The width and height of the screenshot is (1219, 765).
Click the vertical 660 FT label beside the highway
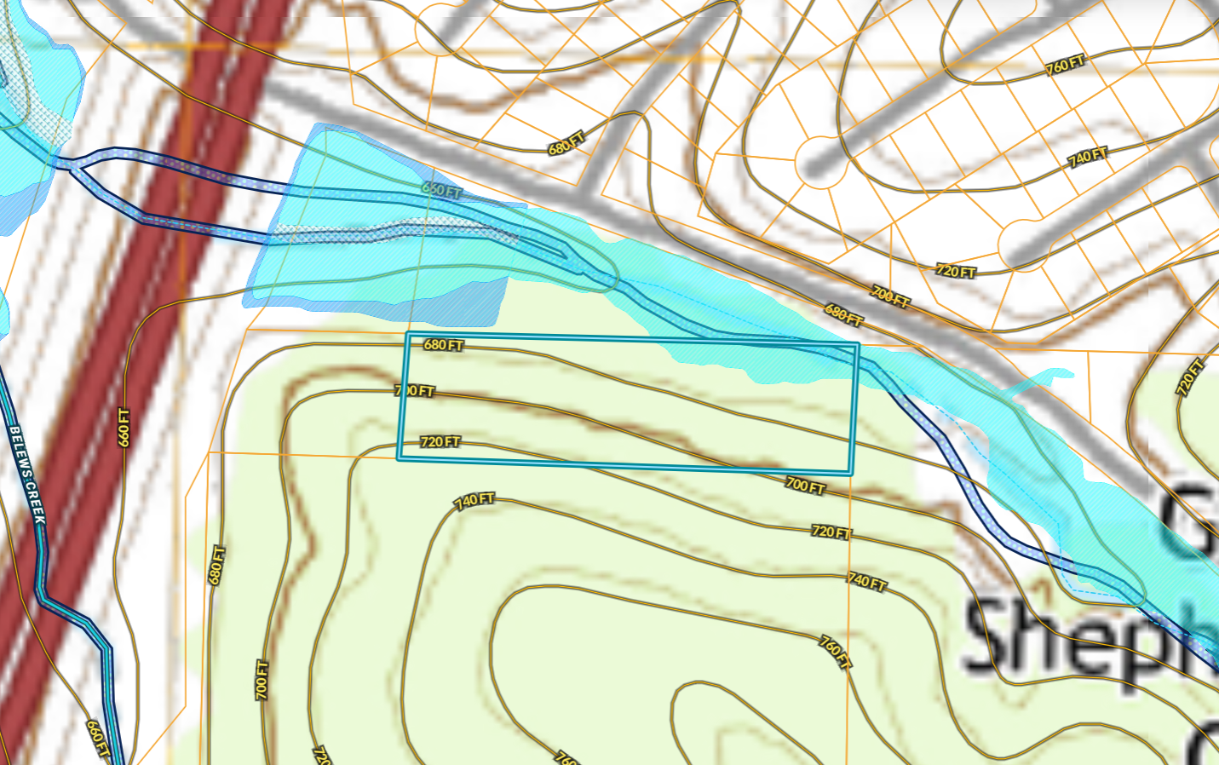[124, 428]
